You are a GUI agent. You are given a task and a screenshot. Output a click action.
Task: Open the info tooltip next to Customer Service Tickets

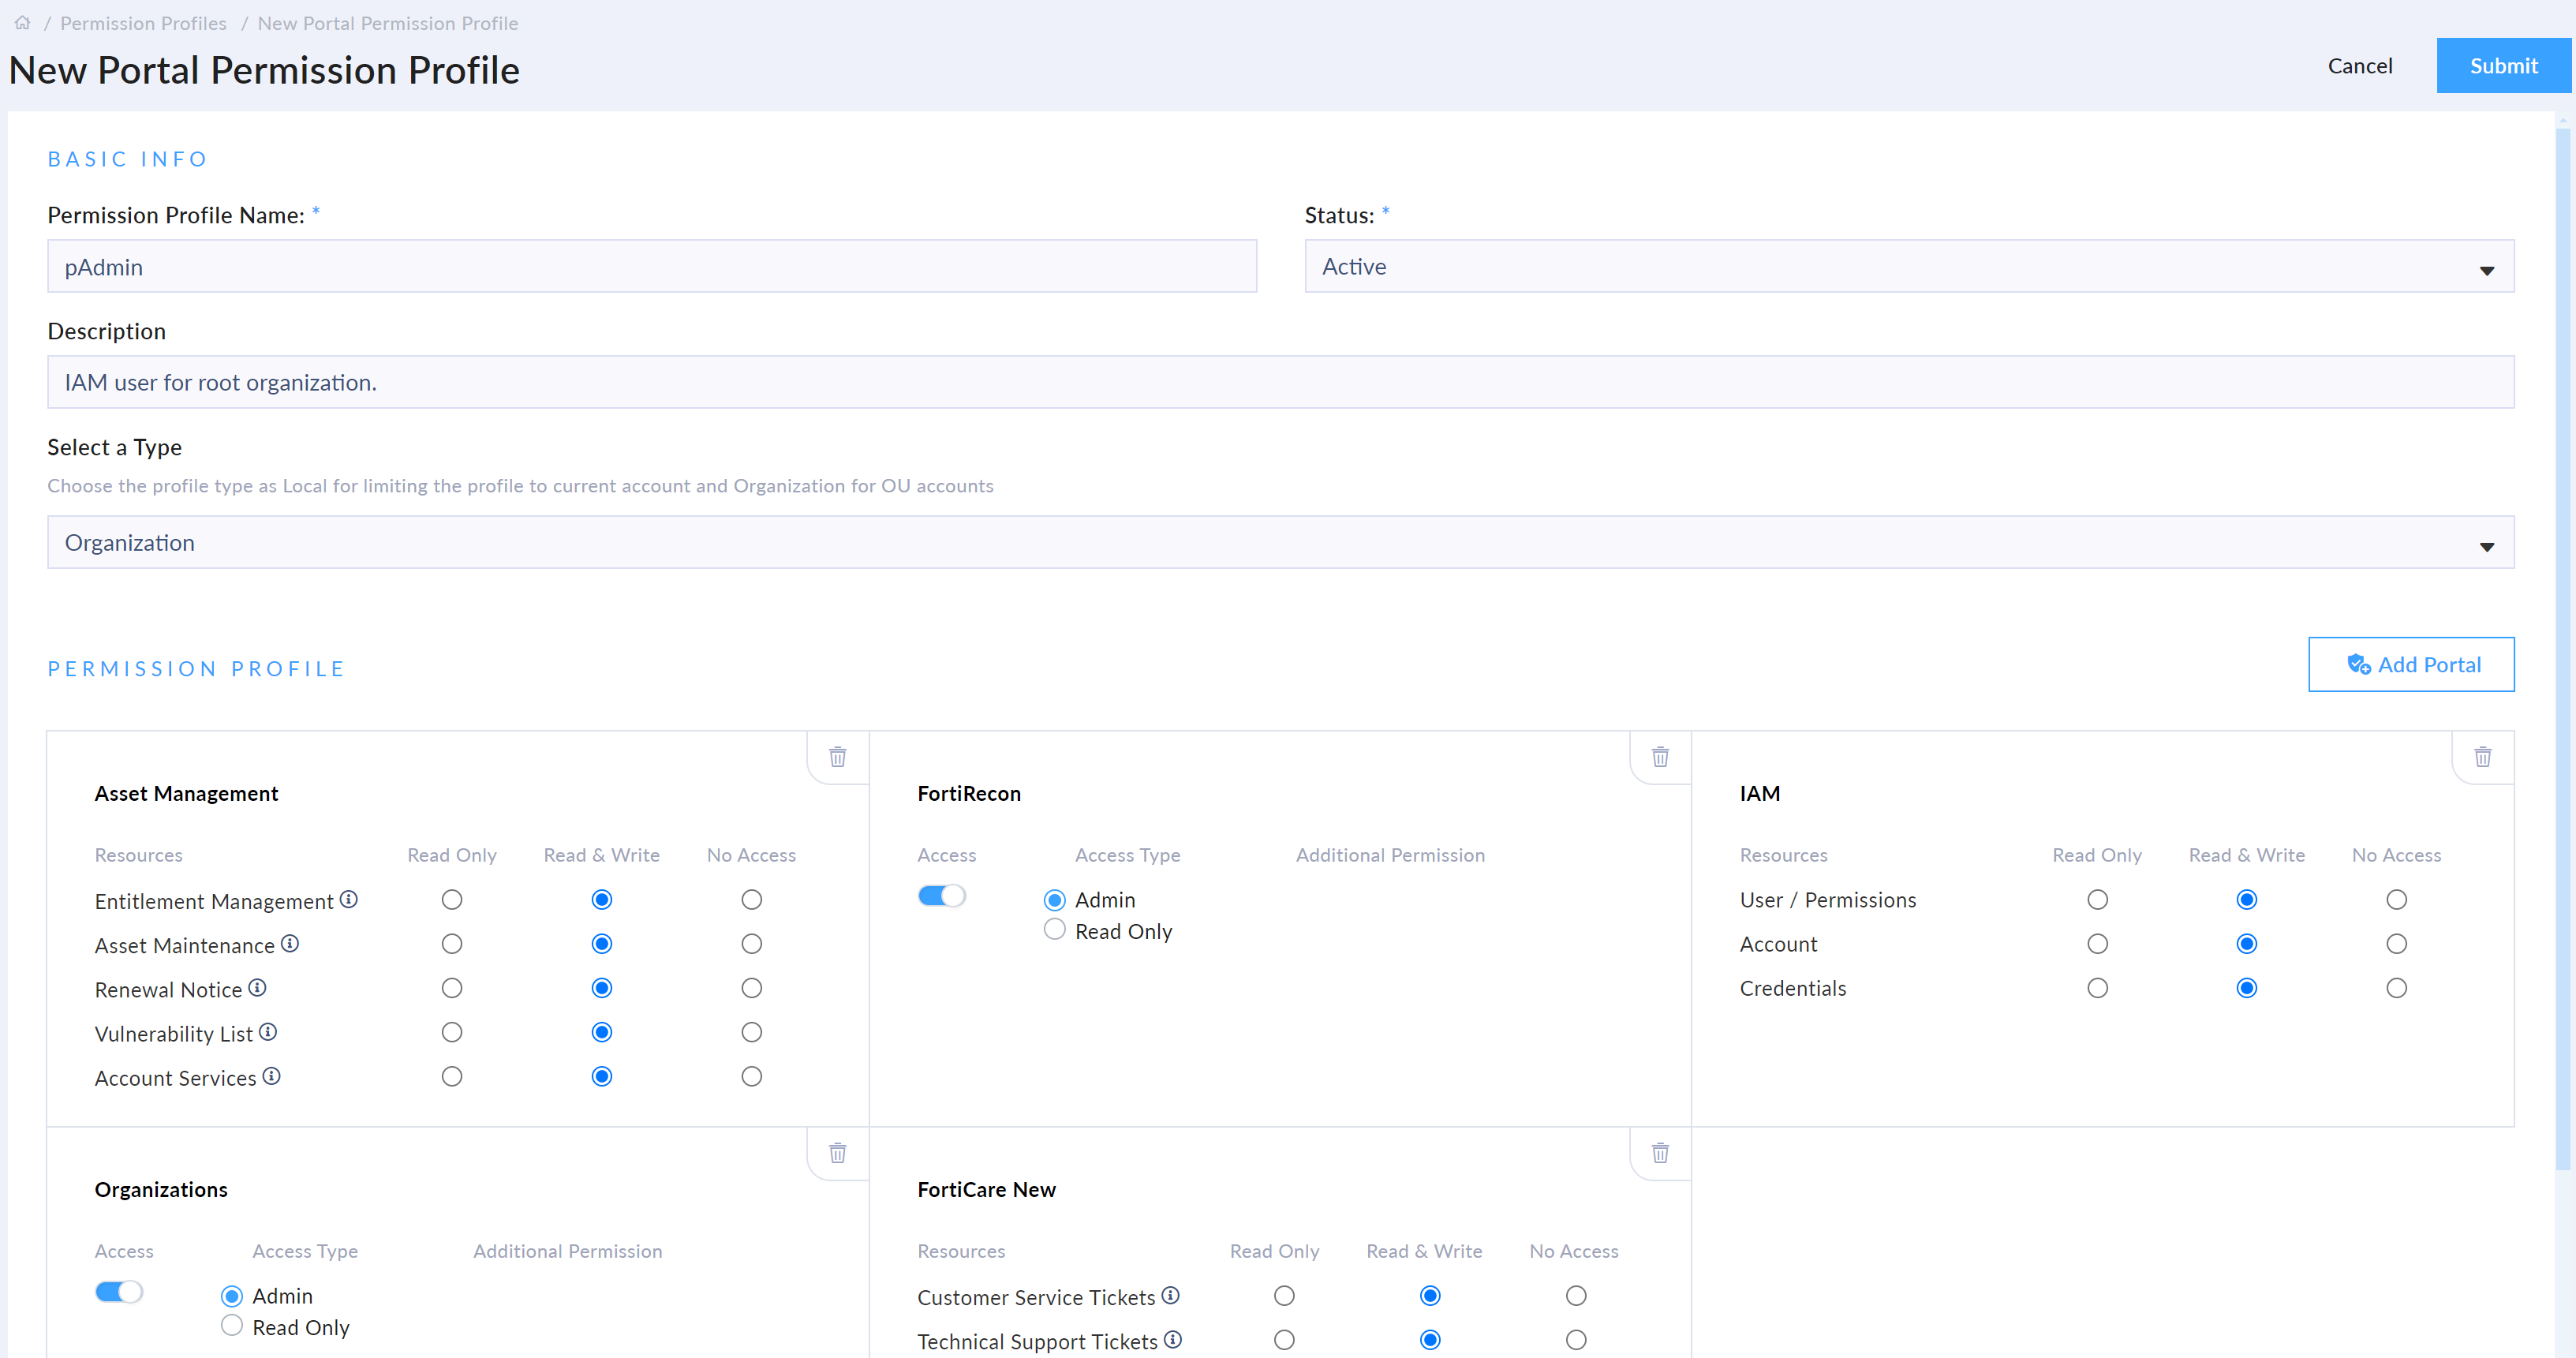(x=1171, y=1294)
